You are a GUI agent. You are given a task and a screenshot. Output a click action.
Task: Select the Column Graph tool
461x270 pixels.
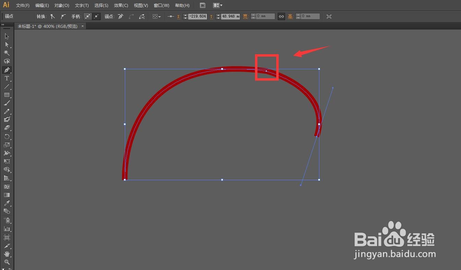[7, 228]
